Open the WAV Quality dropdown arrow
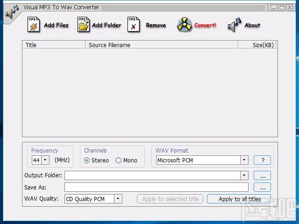The image size is (299, 224). pos(118,199)
